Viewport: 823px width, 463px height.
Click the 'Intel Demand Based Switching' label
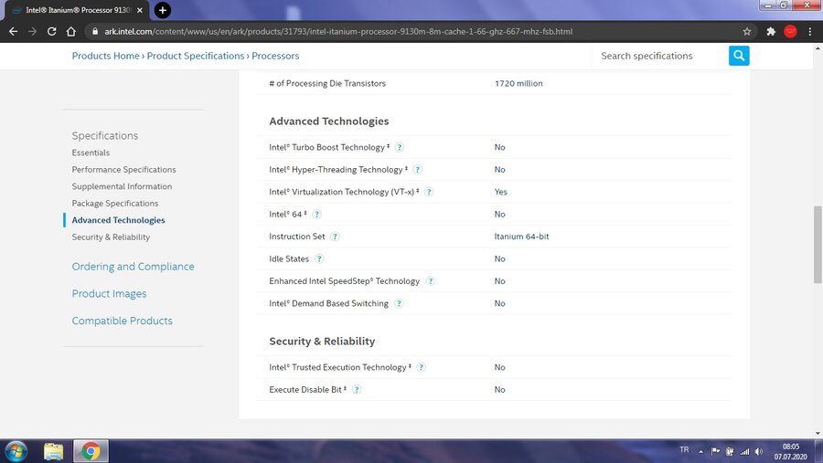click(328, 303)
